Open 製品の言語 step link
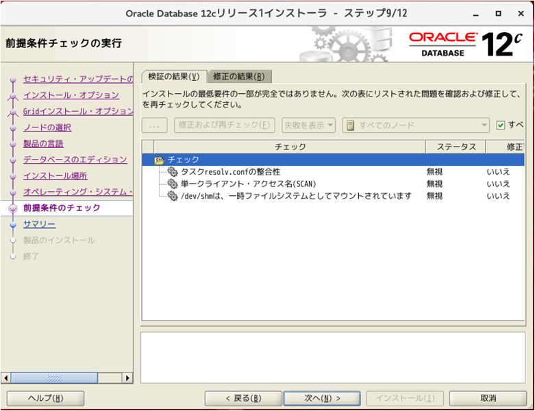Screen dimensions: 535x411 43,144
